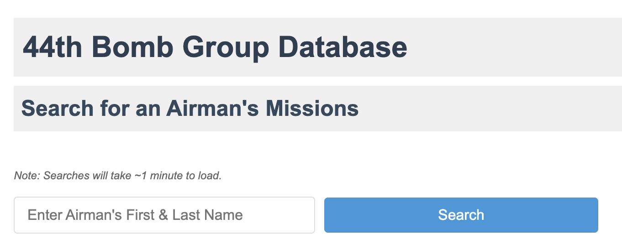This screenshot has height=250, width=622.
Task: Activate the name search input box
Action: pyautogui.click(x=164, y=215)
